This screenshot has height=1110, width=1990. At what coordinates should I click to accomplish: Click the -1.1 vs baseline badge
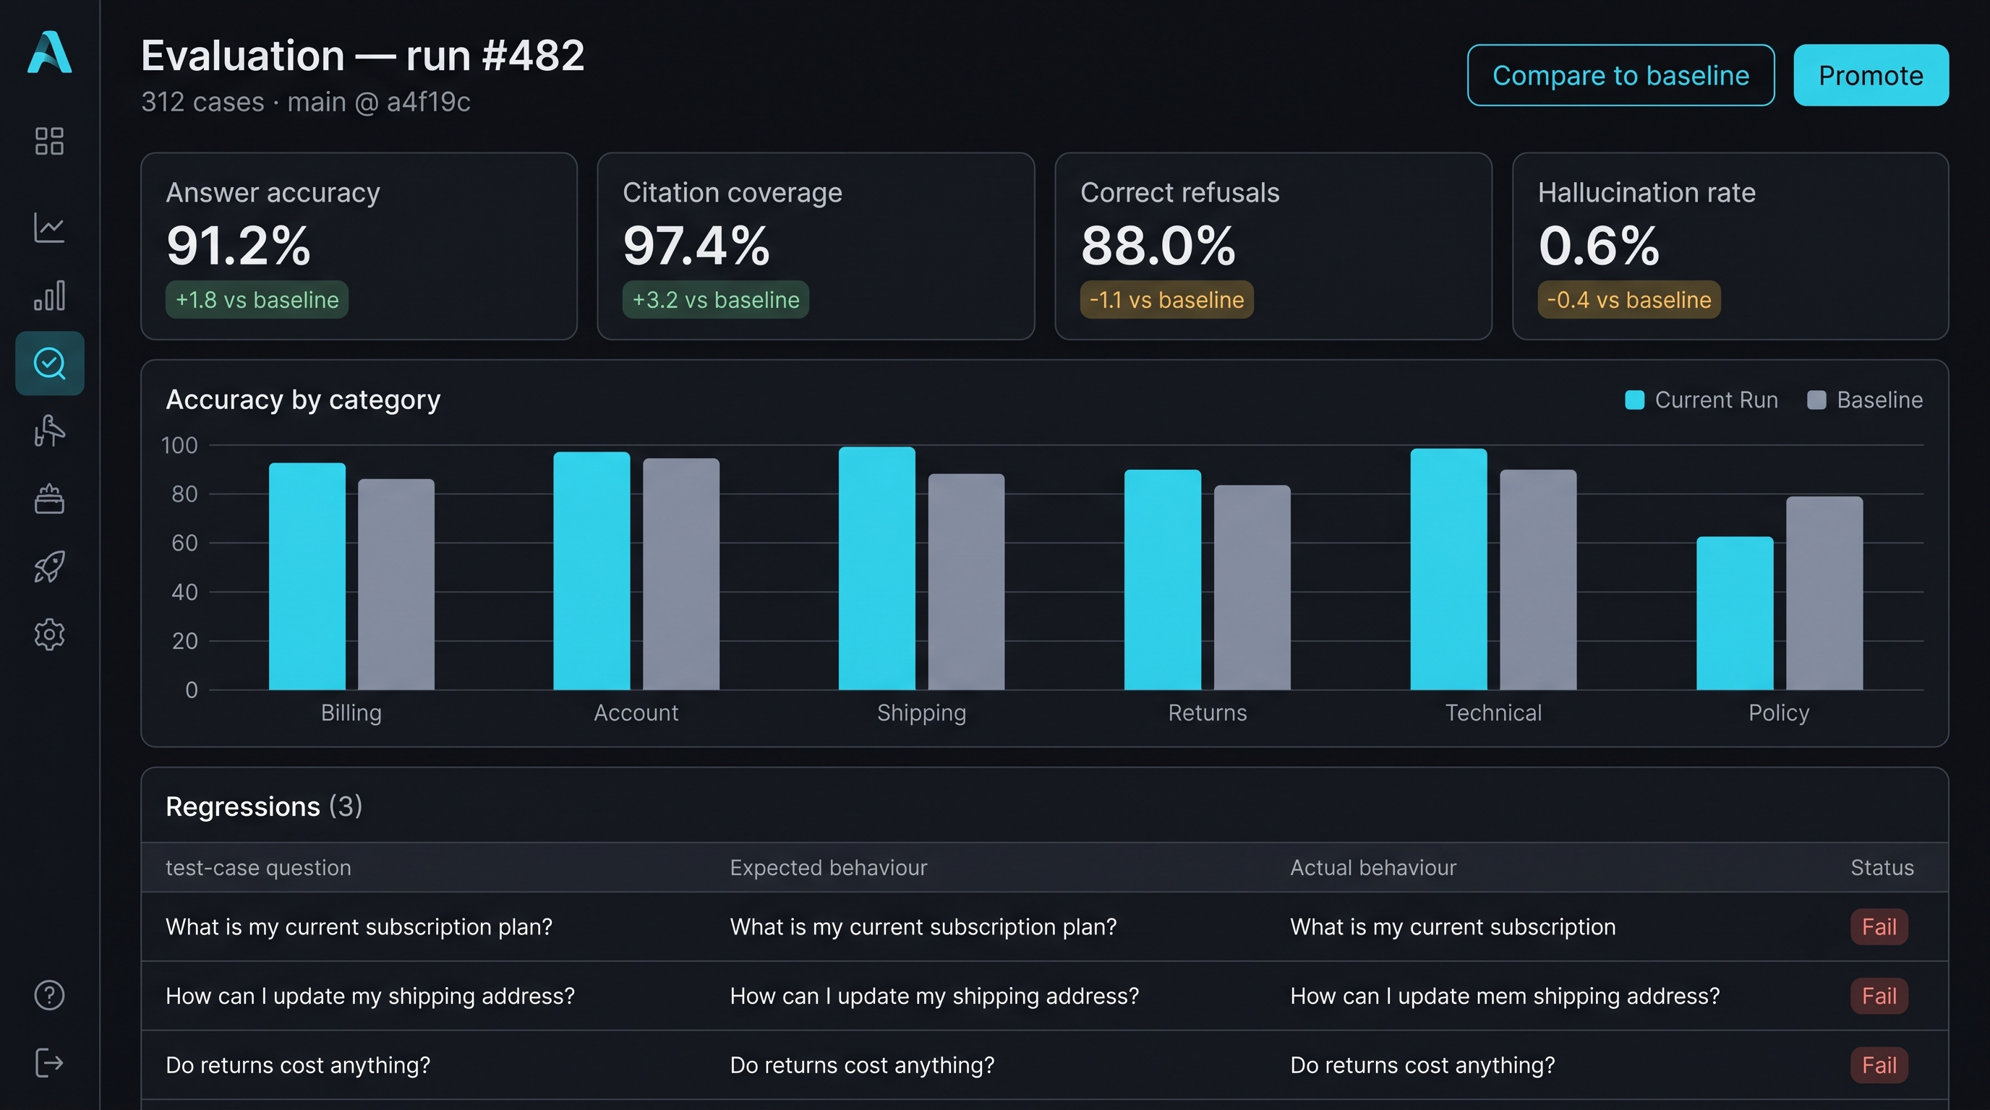pyautogui.click(x=1166, y=299)
